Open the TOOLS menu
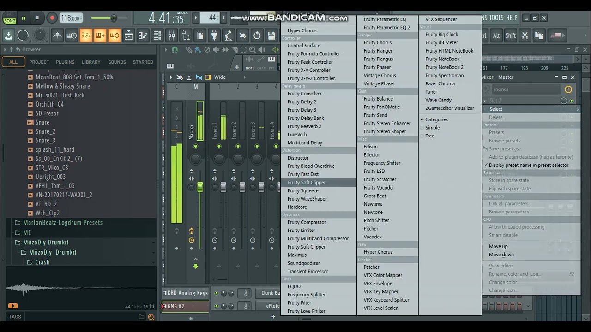The height and width of the screenshot is (332, 591). coord(496,18)
